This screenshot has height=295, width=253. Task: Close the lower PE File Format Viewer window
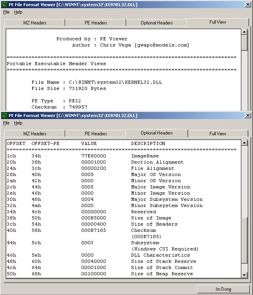(248, 116)
